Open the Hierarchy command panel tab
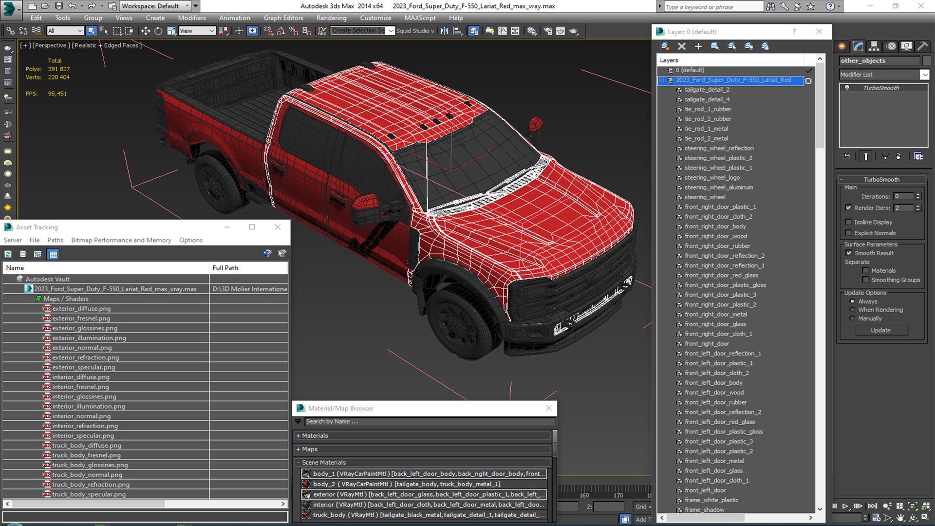 (x=874, y=46)
